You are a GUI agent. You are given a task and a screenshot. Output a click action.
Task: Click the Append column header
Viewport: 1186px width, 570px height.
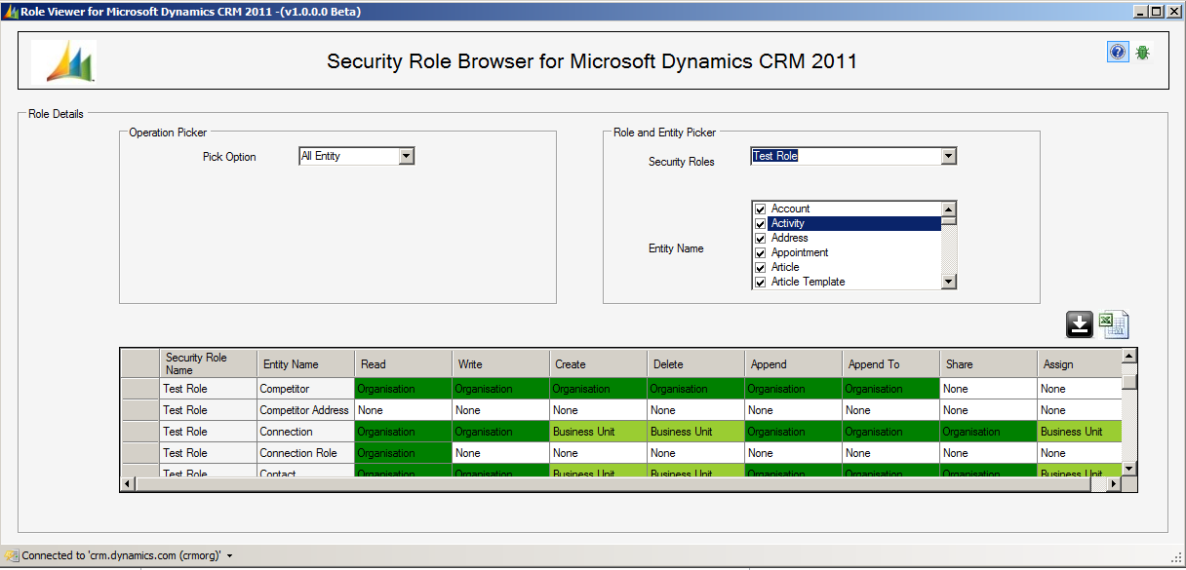pos(793,363)
